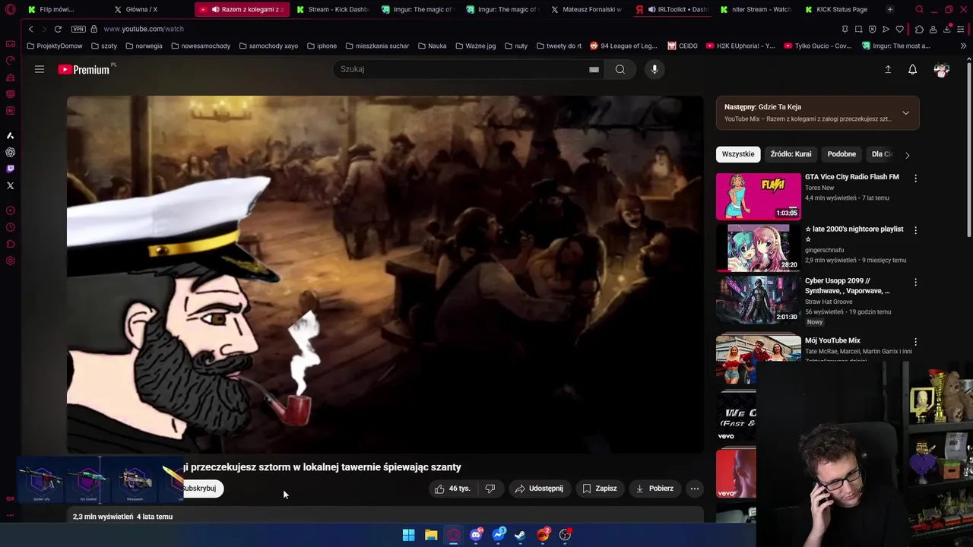The image size is (973, 547).
Task: Save video to playlist with Zapisz
Action: [x=600, y=489]
